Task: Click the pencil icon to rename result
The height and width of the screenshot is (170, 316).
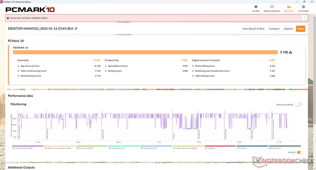Action: (76, 29)
